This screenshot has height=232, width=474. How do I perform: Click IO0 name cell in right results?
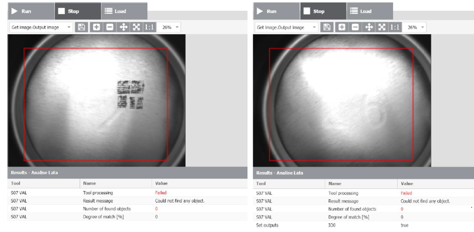click(332, 226)
